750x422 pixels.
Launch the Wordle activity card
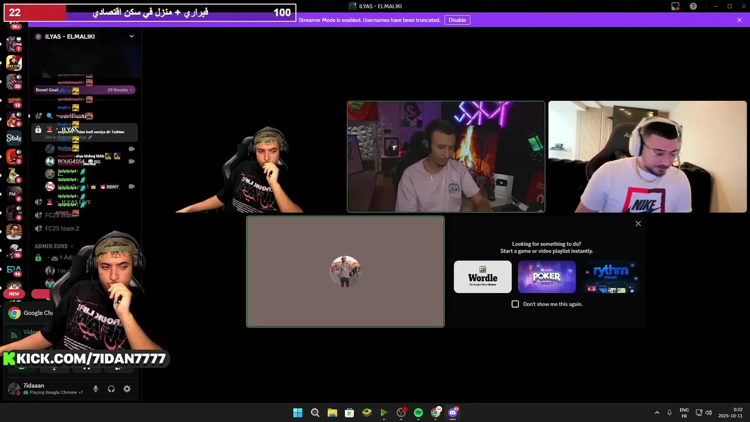pyautogui.click(x=483, y=277)
